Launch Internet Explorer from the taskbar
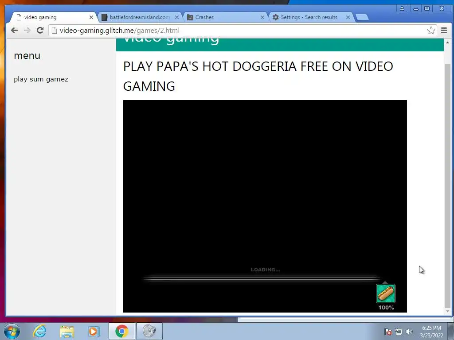 [39, 331]
